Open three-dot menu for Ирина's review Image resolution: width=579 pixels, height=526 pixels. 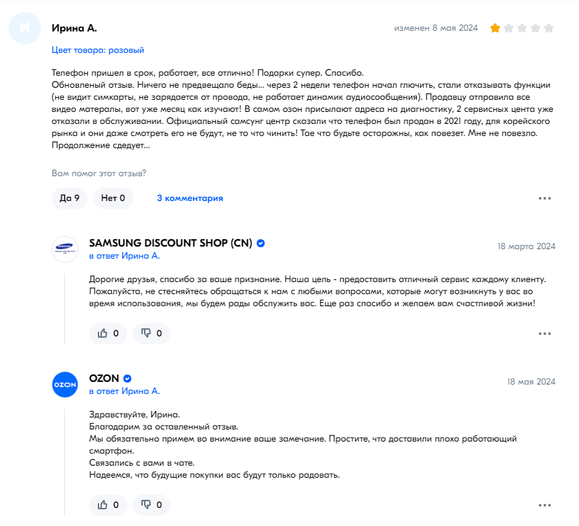click(545, 198)
